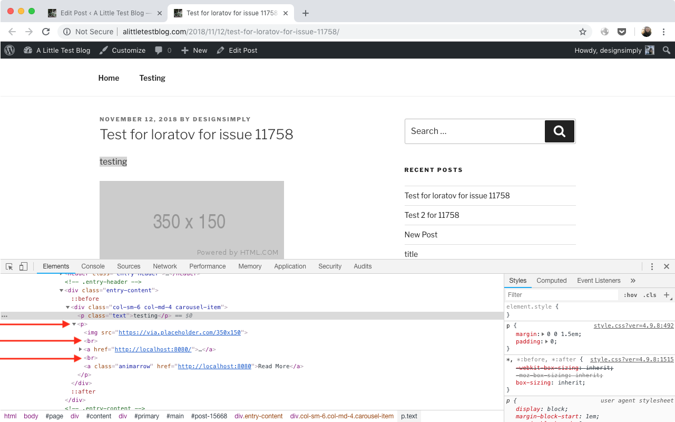Collapse the div entry-content node
This screenshot has width=675, height=422.
click(62, 290)
